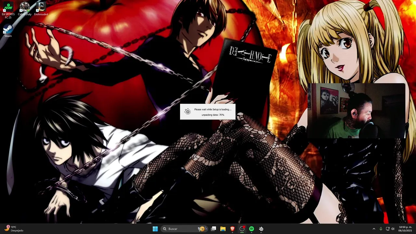The image size is (416, 234).
Task: Open Brave browser from the taskbar
Action: pyautogui.click(x=232, y=229)
